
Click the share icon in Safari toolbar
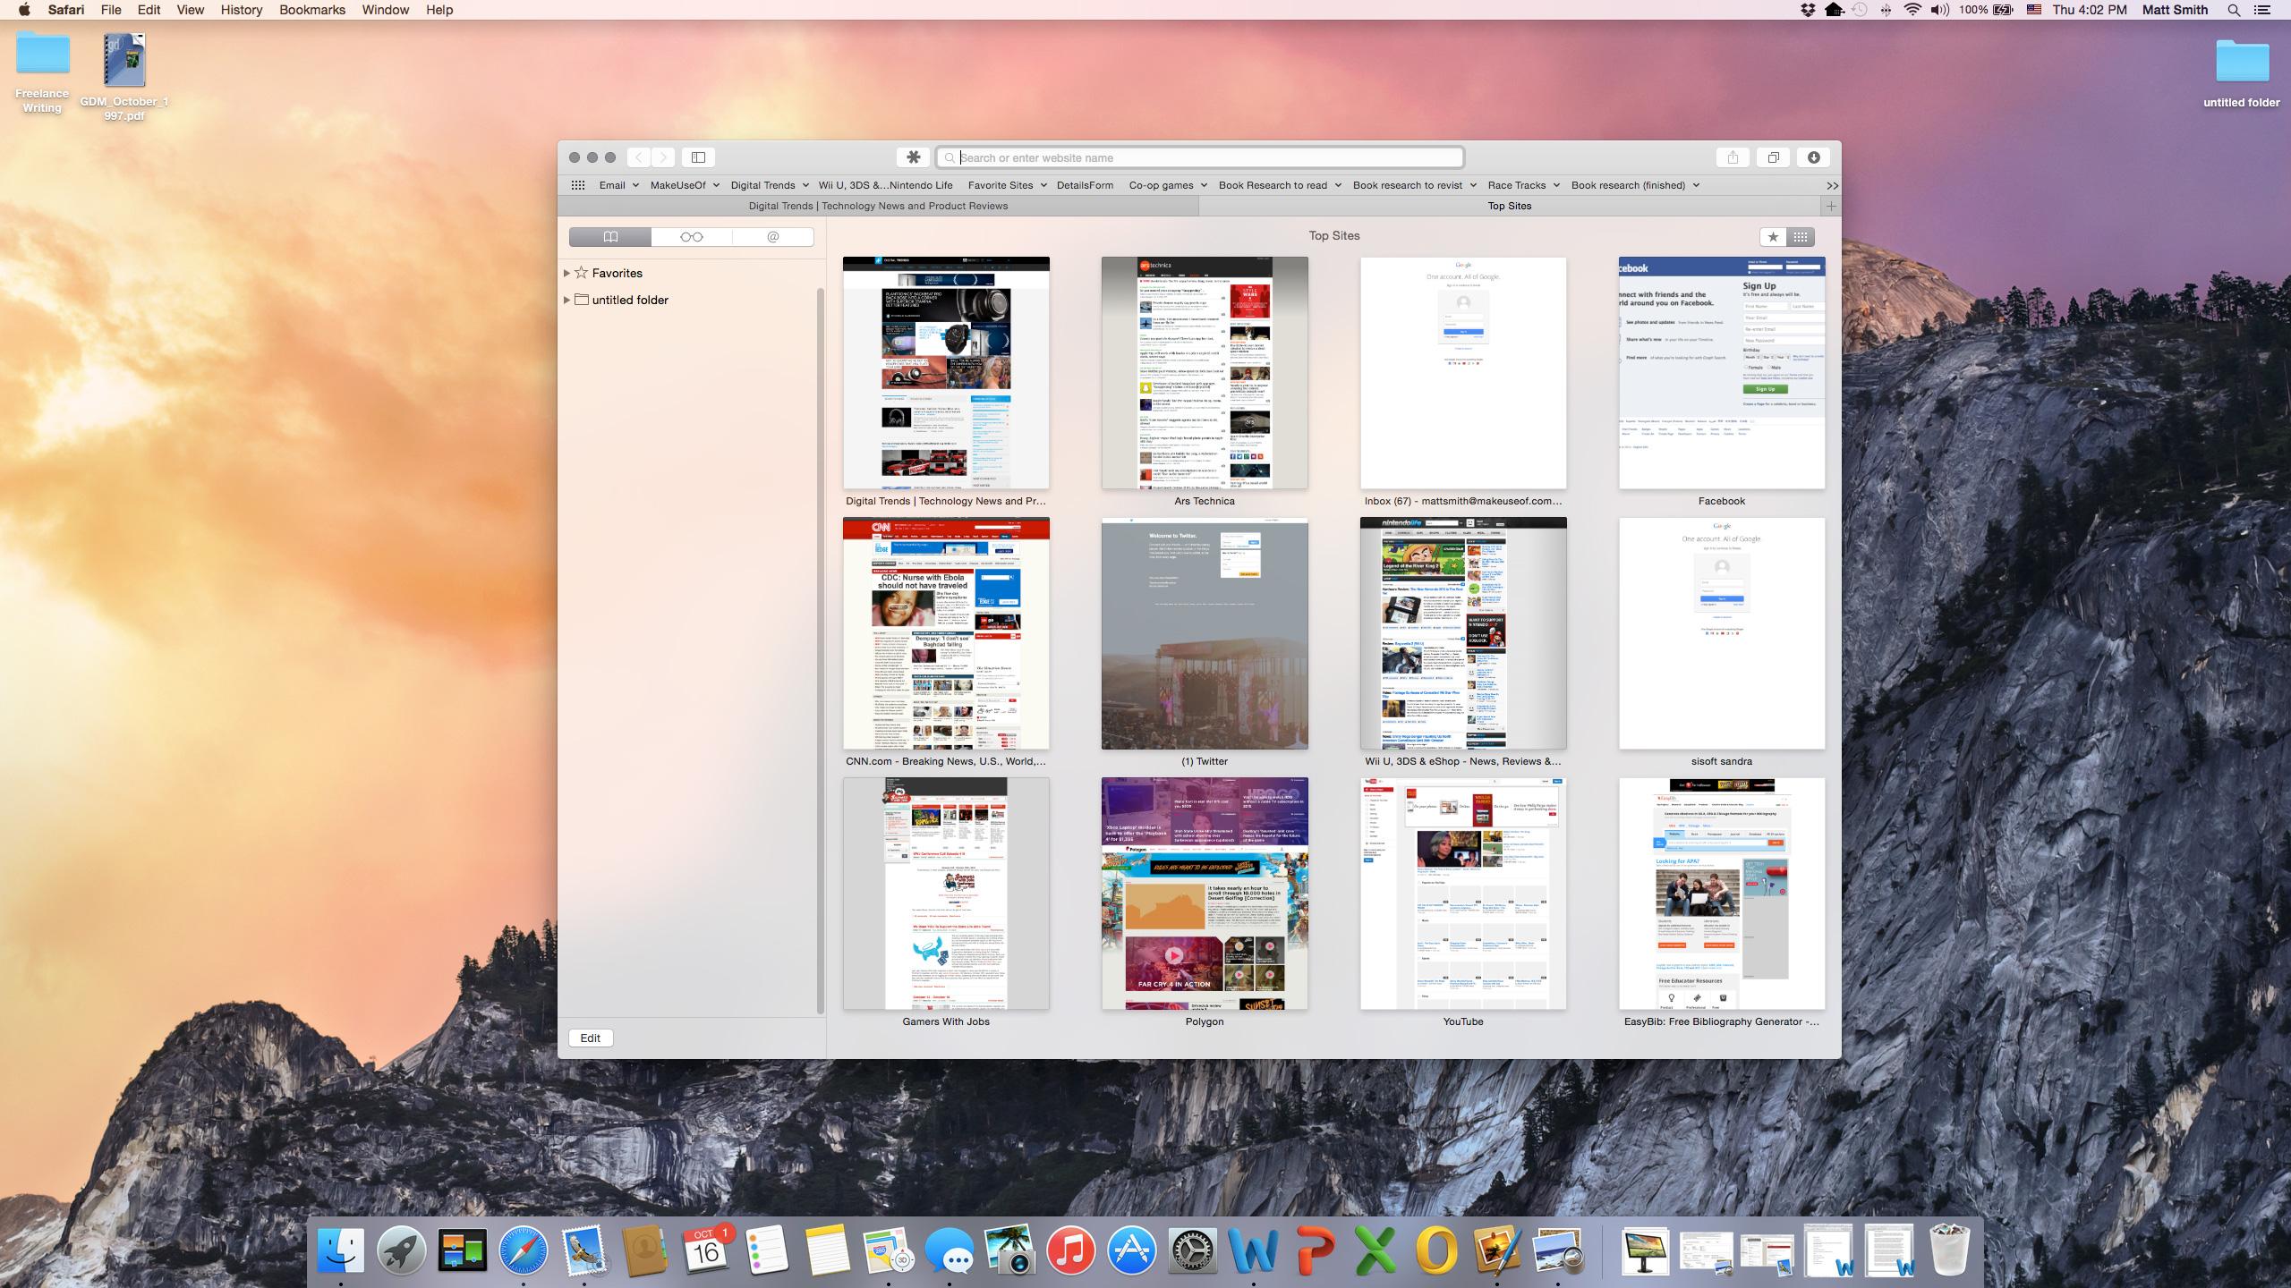1731,157
